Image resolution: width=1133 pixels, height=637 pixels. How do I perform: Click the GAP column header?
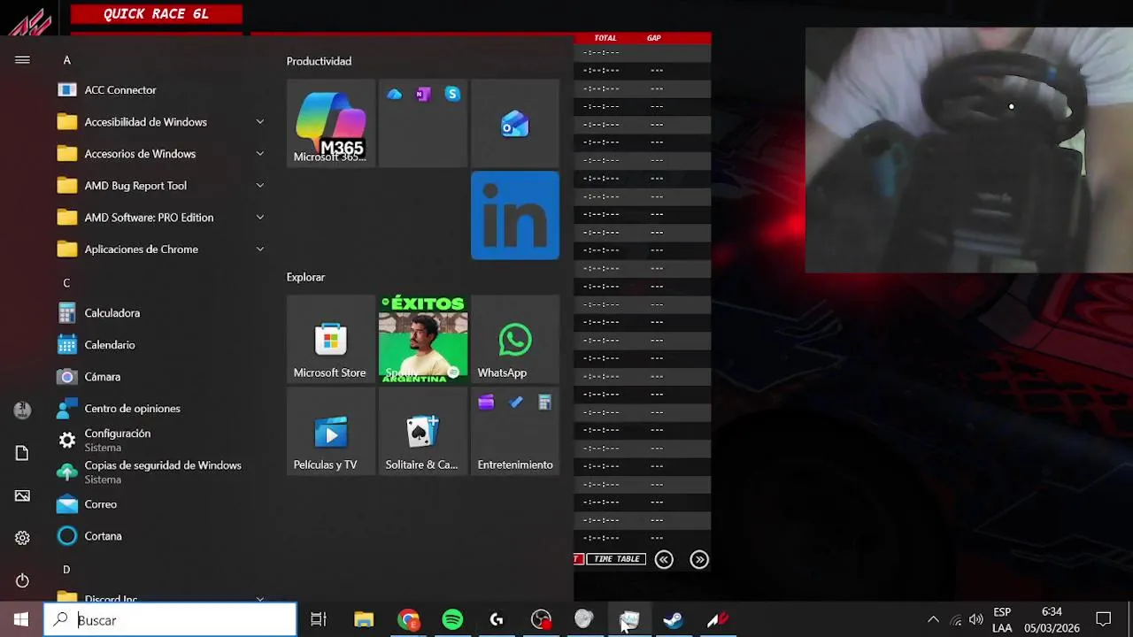pyautogui.click(x=654, y=38)
